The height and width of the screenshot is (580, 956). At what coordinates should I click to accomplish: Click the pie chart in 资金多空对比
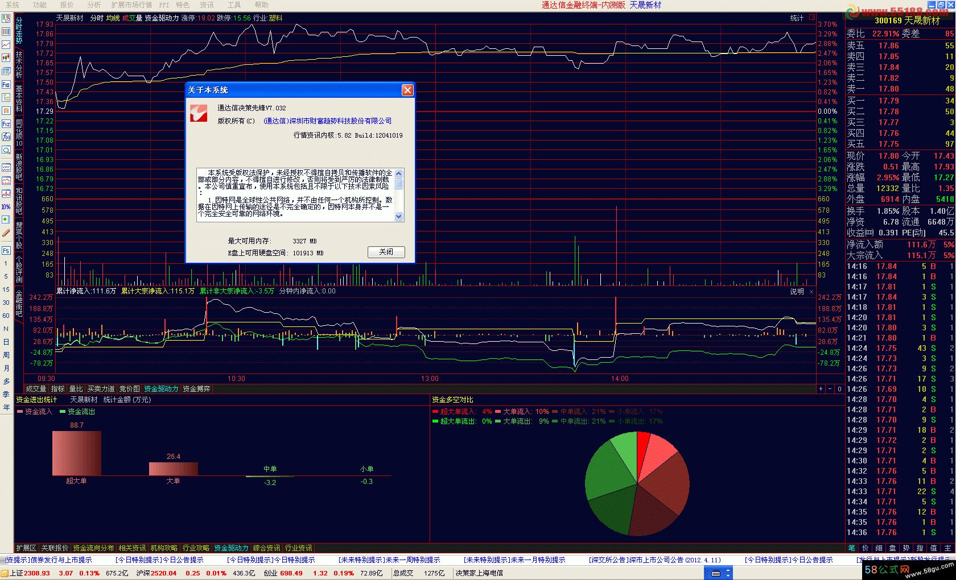point(637,483)
